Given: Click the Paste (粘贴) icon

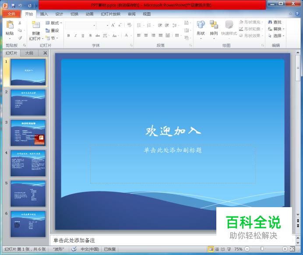Looking at the screenshot, I should coord(10,25).
